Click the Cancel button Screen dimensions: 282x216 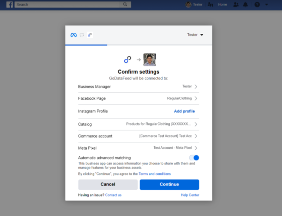(x=108, y=184)
